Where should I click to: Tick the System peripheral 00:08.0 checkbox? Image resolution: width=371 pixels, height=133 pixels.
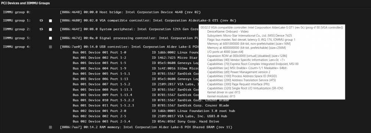pos(50,30)
